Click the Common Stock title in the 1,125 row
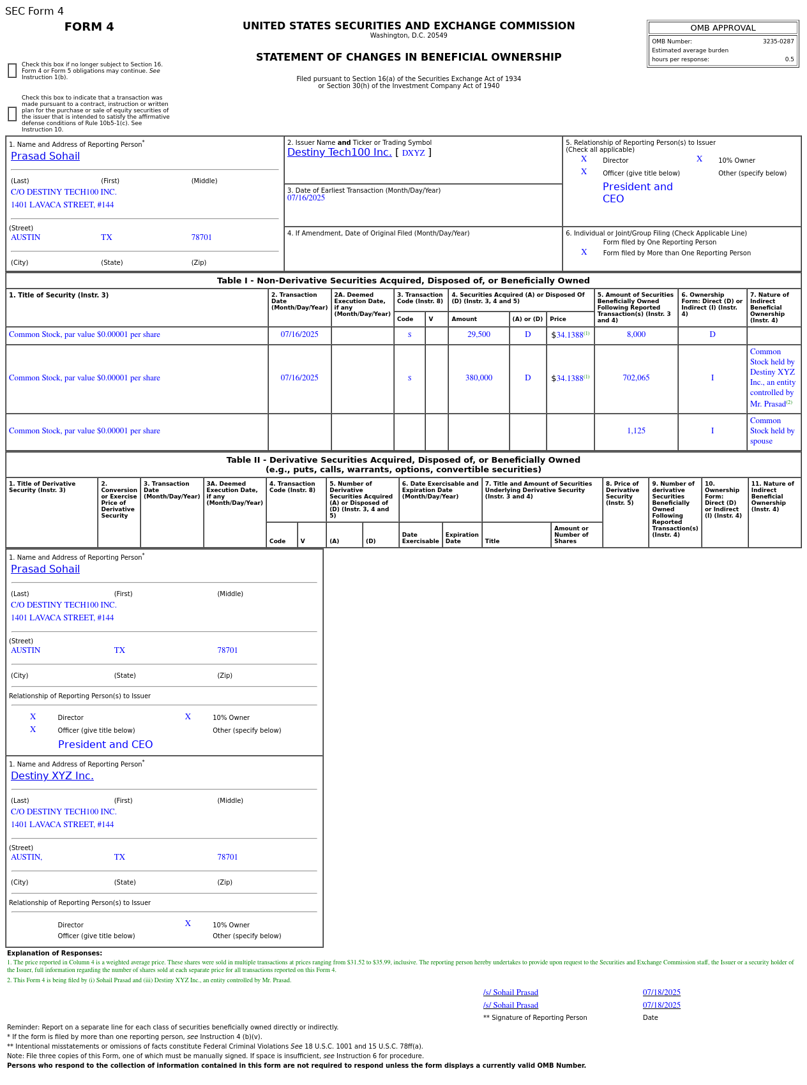 coord(84,431)
